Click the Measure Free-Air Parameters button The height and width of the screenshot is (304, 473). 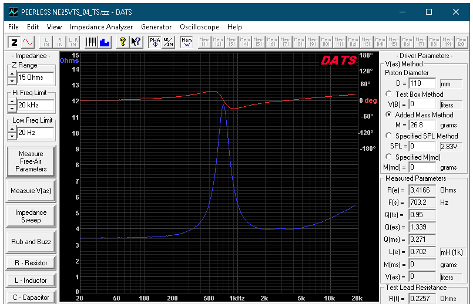coord(31,161)
